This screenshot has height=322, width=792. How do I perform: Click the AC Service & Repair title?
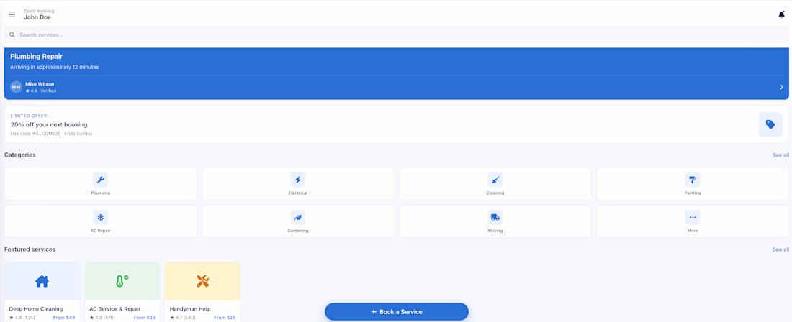click(114, 309)
